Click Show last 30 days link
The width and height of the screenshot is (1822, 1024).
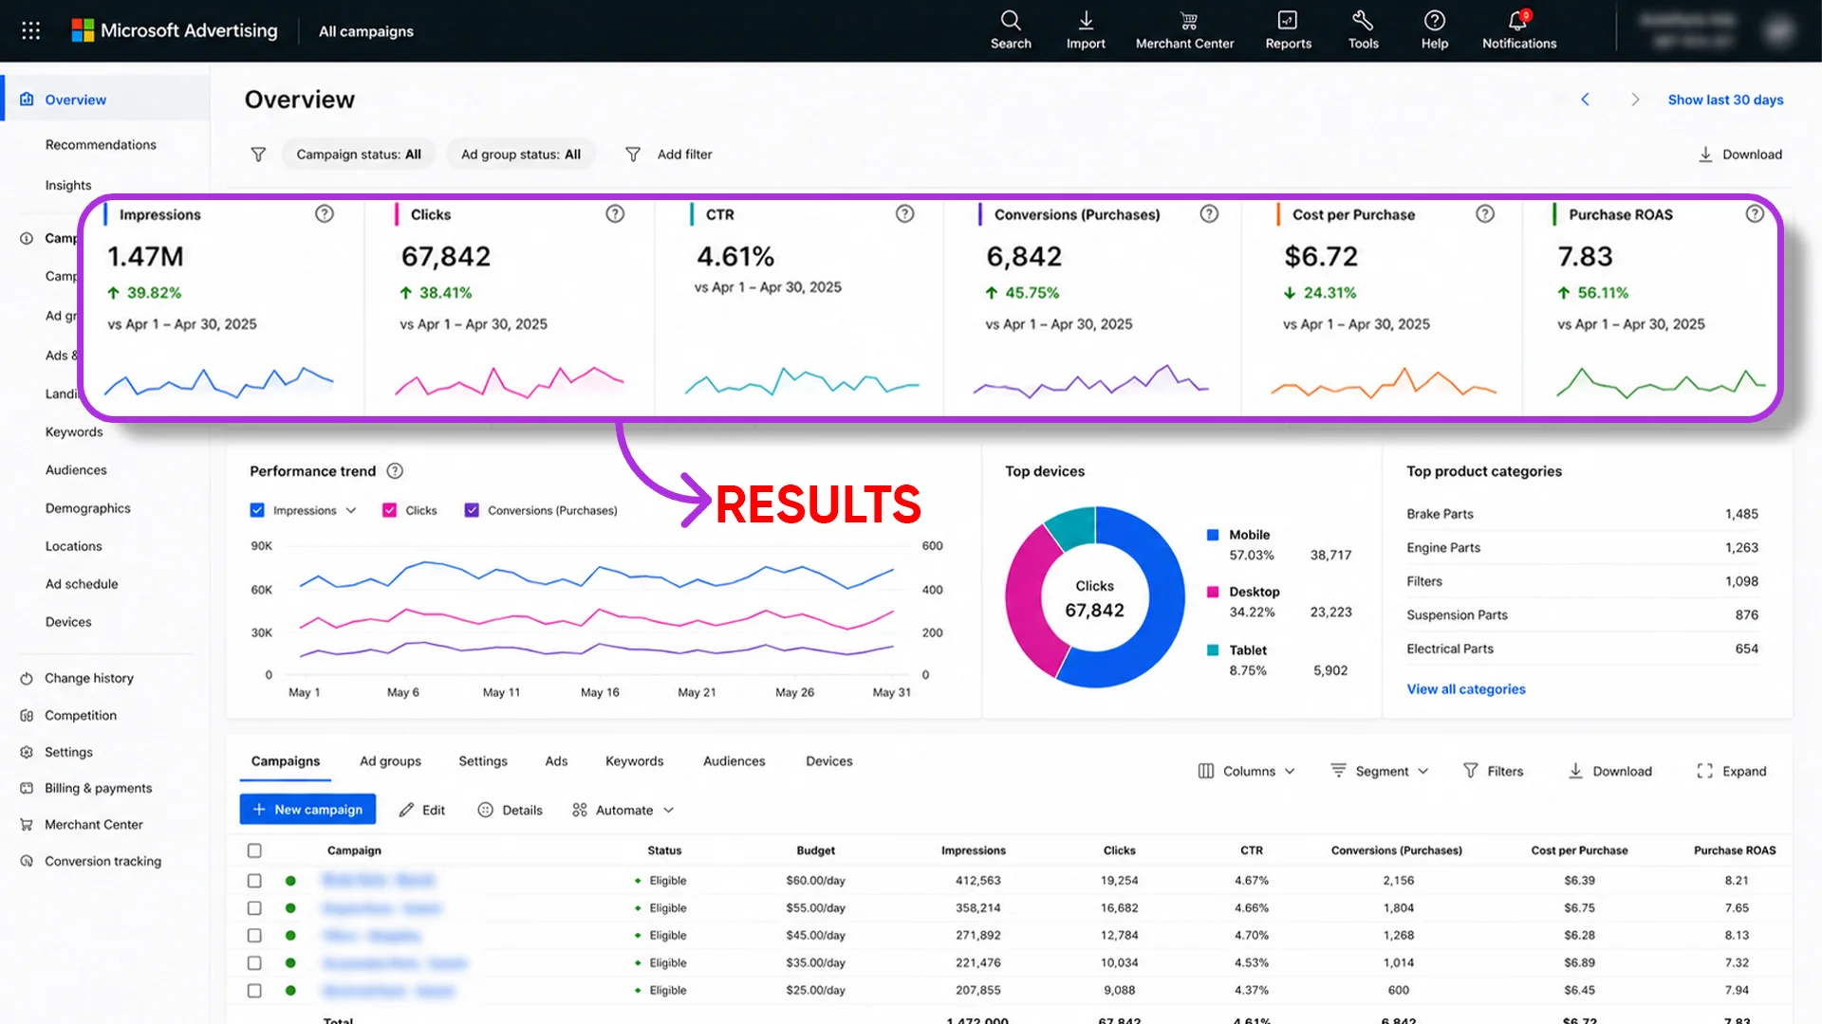pyautogui.click(x=1725, y=100)
